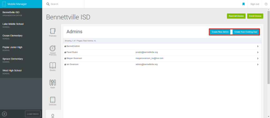Click the person icon beside Ian Swanson
Screen dimensions: 270x118
[x=65, y=65]
